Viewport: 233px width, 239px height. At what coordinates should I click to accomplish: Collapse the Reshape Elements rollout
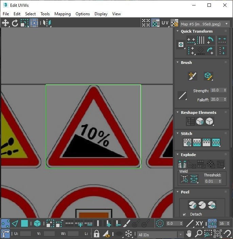[178, 112]
